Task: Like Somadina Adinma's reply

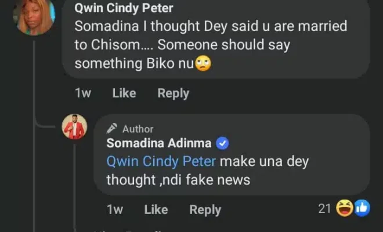Action: click(156, 210)
